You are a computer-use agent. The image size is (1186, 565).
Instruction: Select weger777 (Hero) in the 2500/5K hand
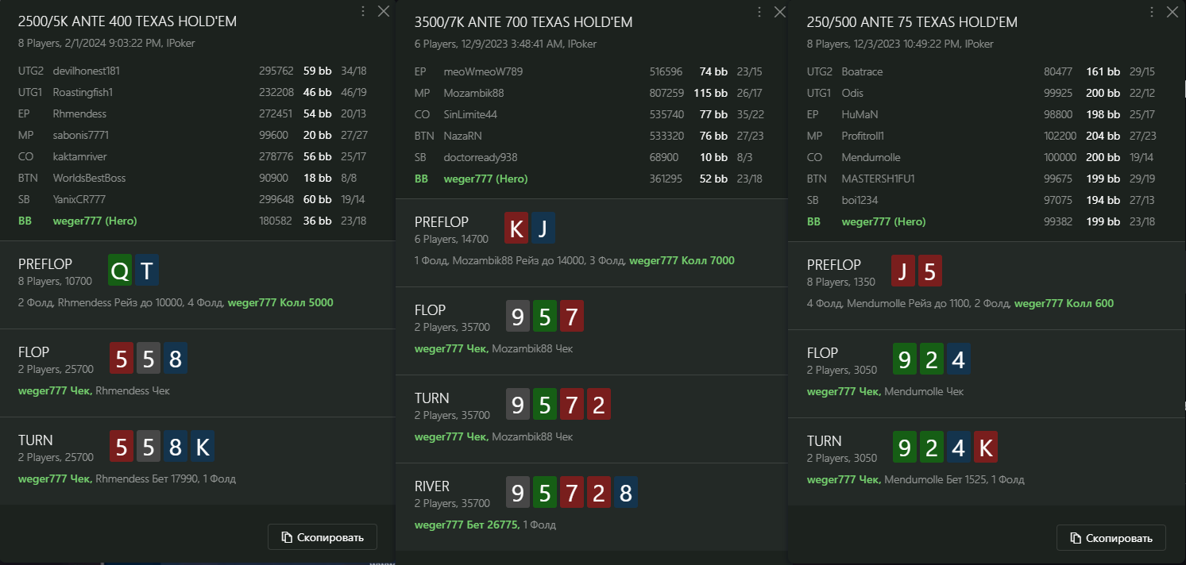point(95,221)
